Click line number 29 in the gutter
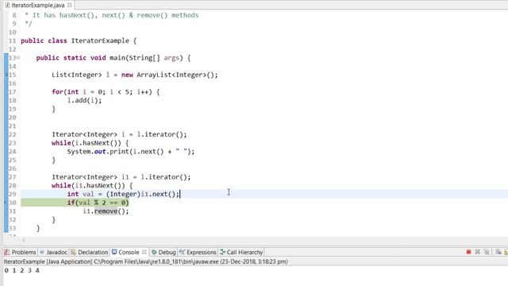 coord(13,194)
